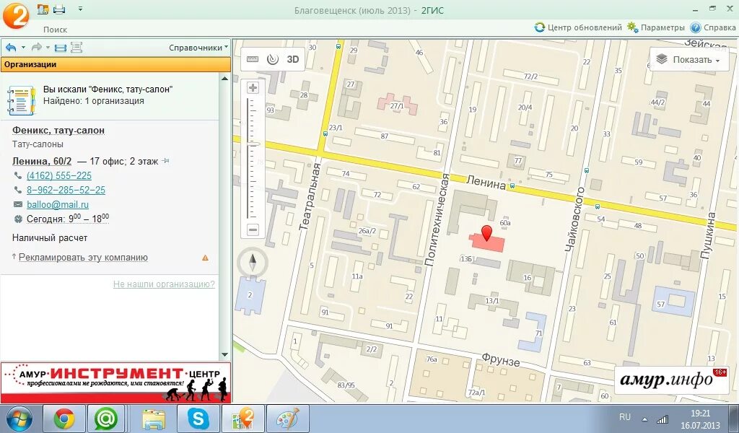The height and width of the screenshot is (433, 739).
Task: Zoom out with the minus button
Action: coord(253,230)
